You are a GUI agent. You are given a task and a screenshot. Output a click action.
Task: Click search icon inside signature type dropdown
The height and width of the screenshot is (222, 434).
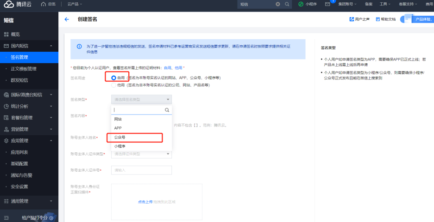click(x=167, y=110)
